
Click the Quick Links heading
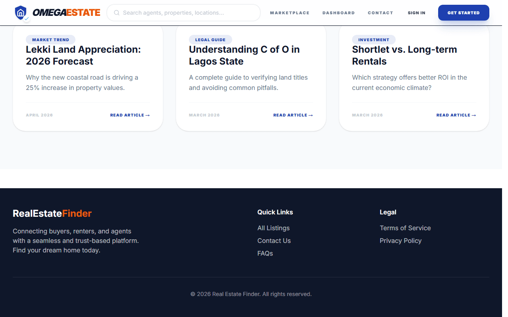click(275, 212)
